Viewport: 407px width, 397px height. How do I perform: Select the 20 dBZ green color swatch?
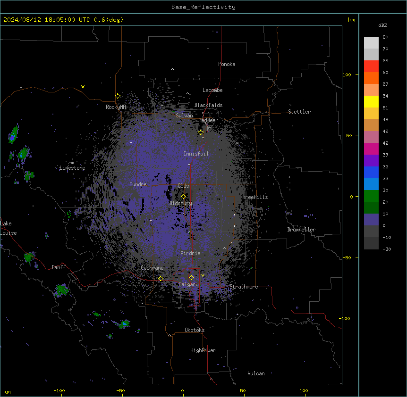click(371, 196)
